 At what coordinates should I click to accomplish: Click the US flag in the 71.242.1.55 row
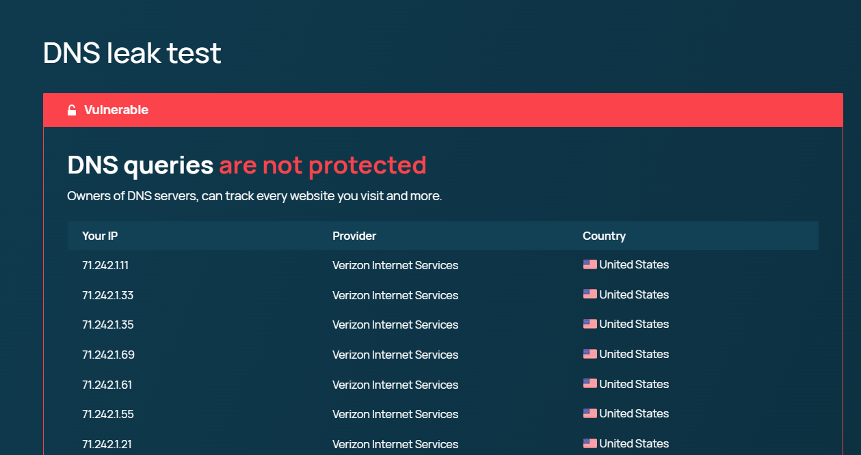pyautogui.click(x=590, y=413)
